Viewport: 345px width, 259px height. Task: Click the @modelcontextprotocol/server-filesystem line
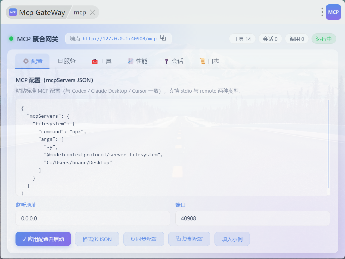click(x=104, y=155)
